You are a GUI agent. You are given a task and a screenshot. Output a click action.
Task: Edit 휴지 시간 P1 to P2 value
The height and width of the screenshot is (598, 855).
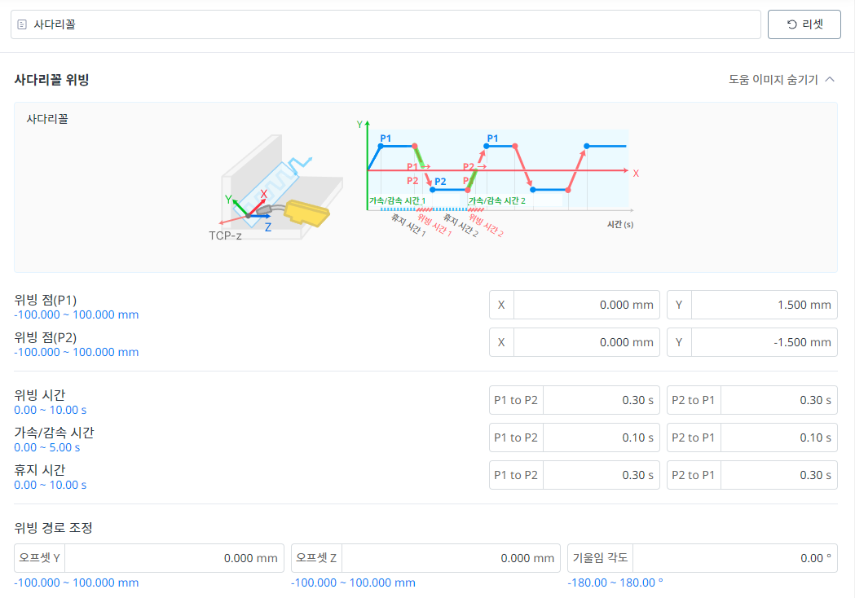(x=602, y=475)
